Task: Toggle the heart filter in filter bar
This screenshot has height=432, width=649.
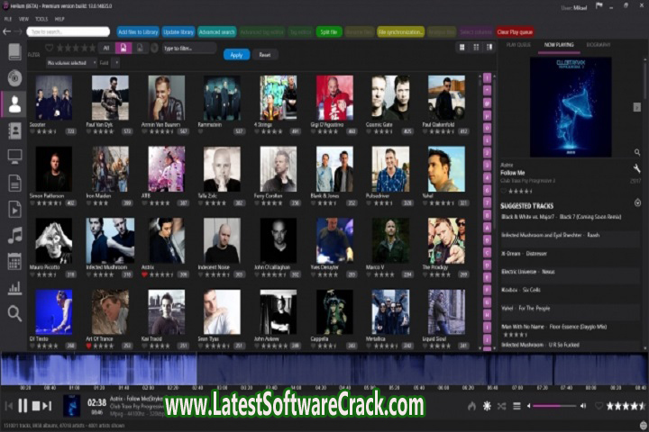Action: 47,48
